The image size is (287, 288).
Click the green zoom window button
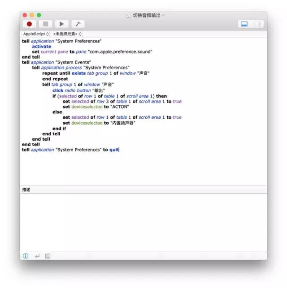pos(39,15)
